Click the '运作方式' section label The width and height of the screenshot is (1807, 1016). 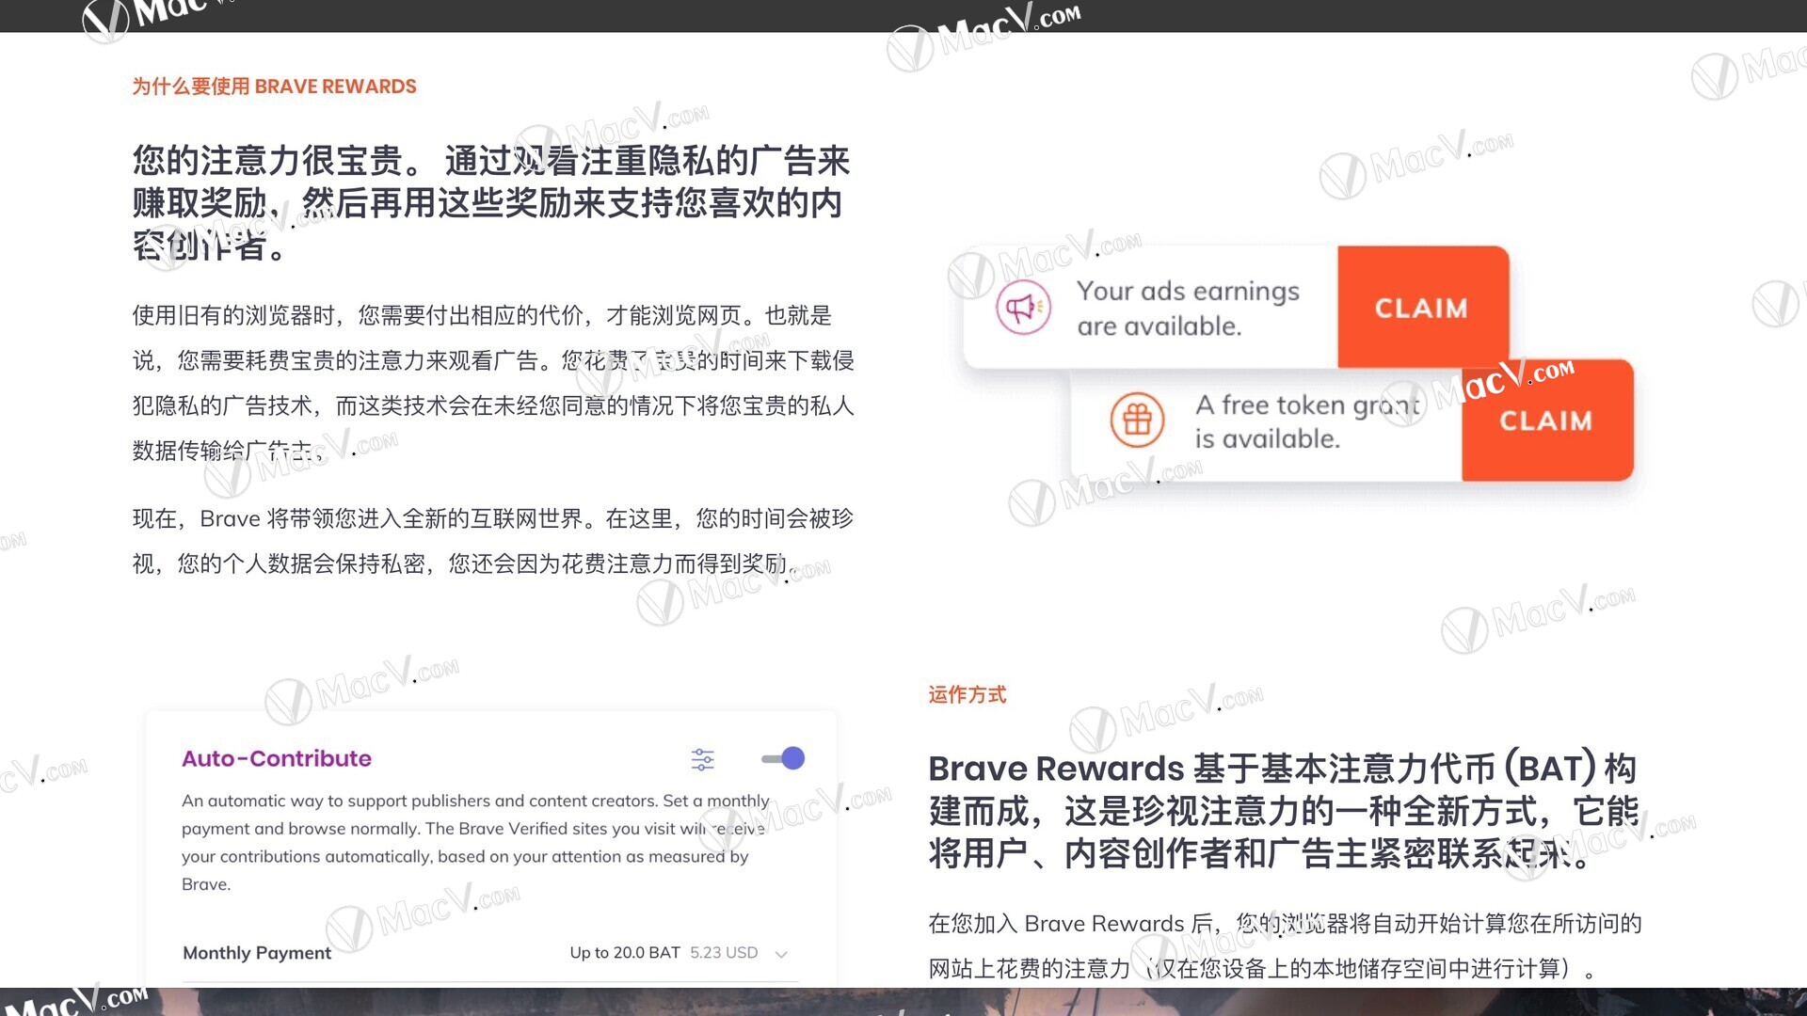(x=967, y=694)
